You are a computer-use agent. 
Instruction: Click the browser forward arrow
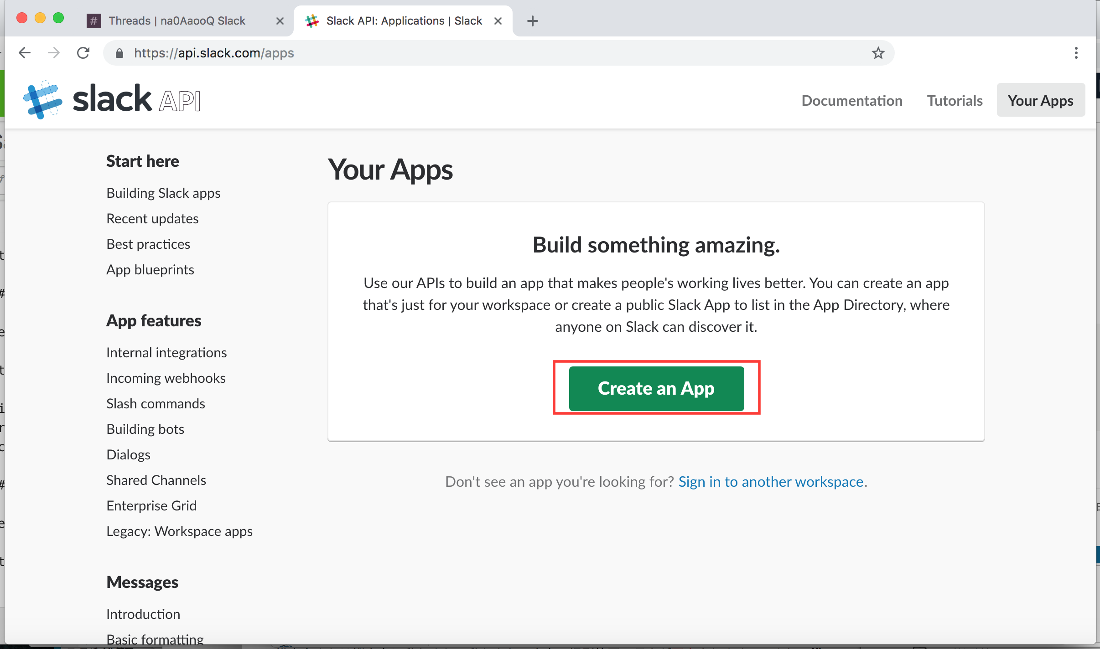coord(54,53)
